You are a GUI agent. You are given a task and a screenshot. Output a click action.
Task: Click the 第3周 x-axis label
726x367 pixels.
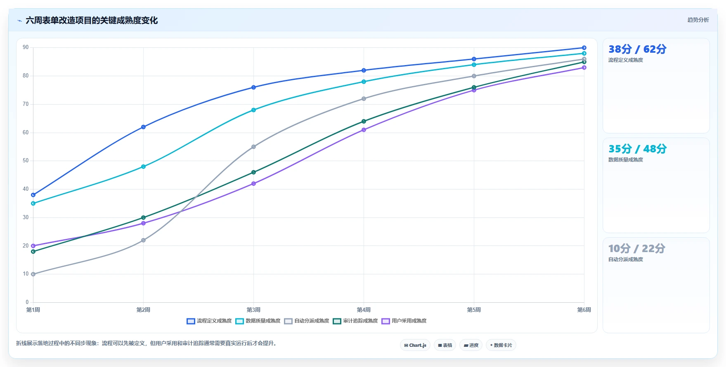point(253,310)
